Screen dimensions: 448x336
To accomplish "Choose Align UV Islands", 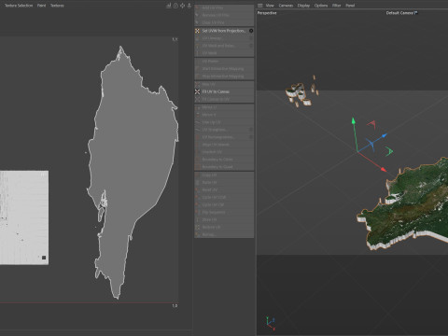I will (224, 145).
